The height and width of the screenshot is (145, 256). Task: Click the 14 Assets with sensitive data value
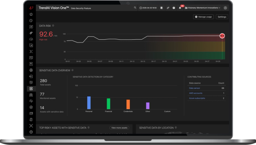pos(42,108)
